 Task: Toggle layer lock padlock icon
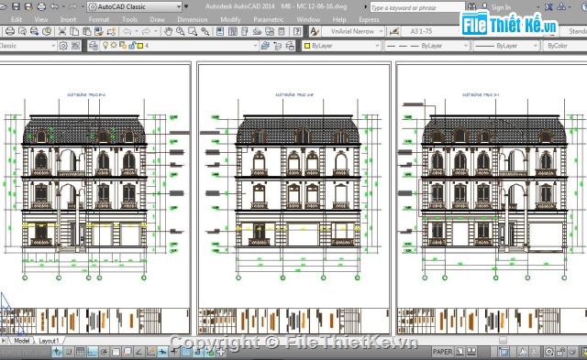(x=132, y=45)
